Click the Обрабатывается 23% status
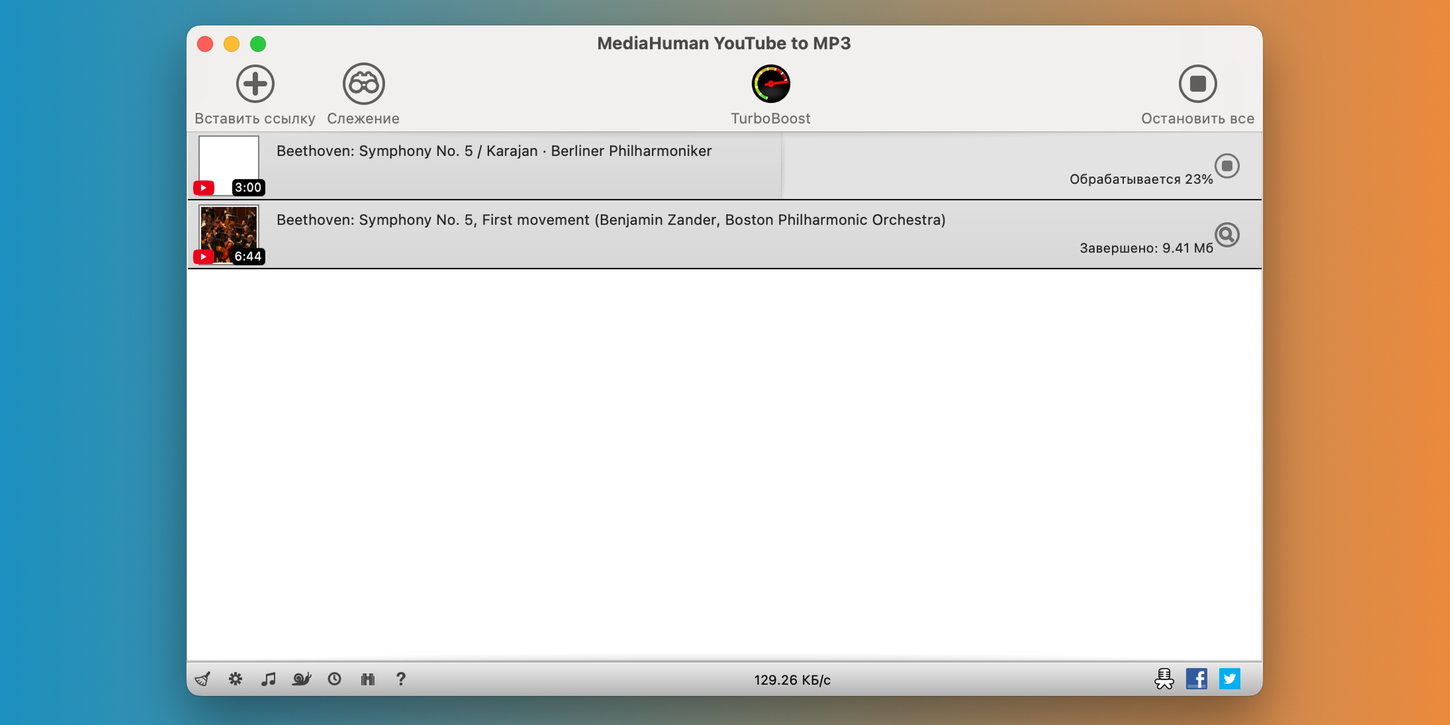 point(1141,179)
